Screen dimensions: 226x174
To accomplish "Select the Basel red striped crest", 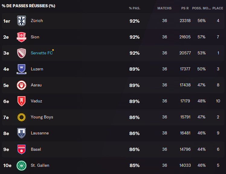I will pyautogui.click(x=21, y=149).
